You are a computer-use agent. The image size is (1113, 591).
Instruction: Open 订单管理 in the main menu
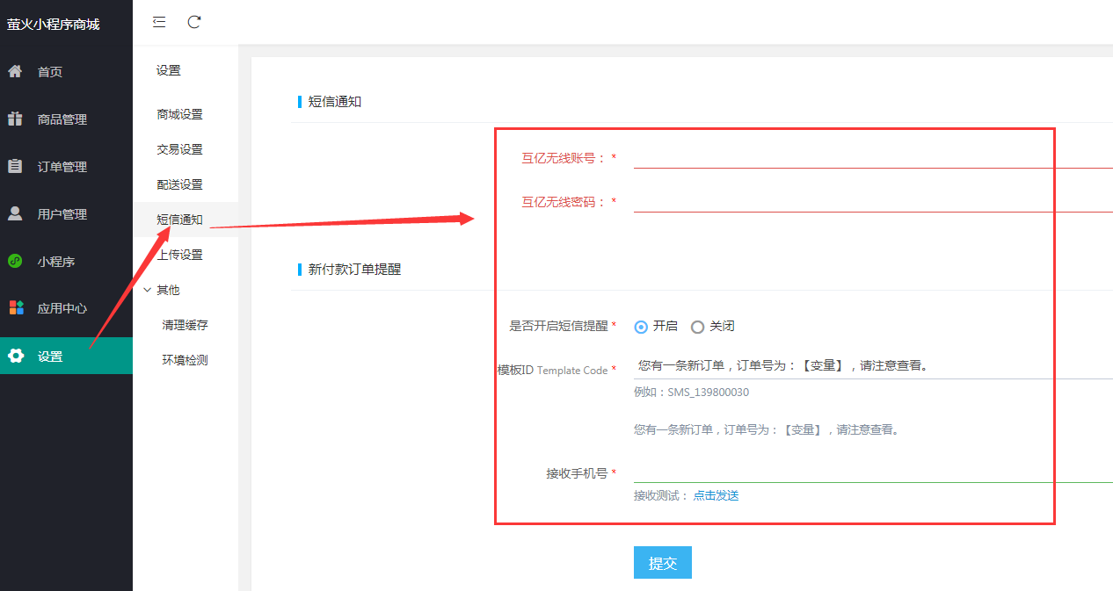click(66, 167)
